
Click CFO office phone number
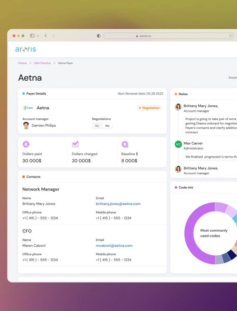(40, 260)
